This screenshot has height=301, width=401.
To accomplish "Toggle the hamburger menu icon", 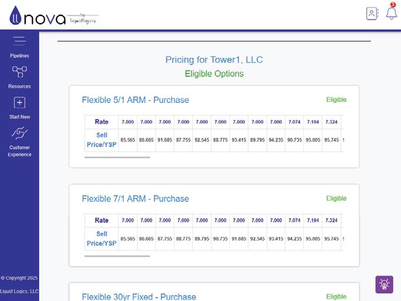I will click(x=19, y=41).
